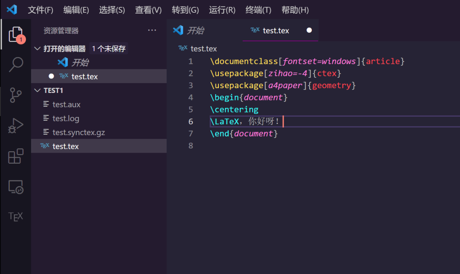Click the \end{document} line
Viewport: 460px width, 274px height.
(x=244, y=133)
